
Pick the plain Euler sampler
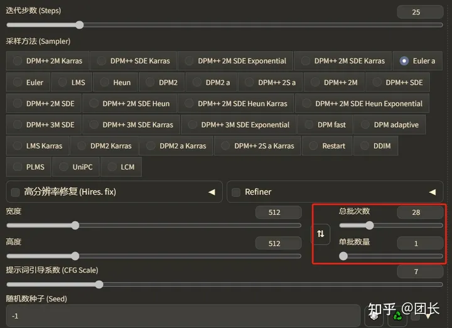coord(28,82)
